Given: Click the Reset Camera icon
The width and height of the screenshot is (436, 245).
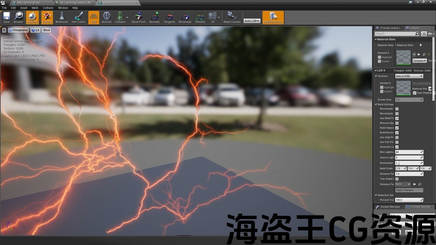Looking at the screenshot, I should pyautogui.click(x=232, y=17).
